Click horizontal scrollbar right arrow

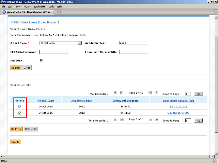coord(213,157)
